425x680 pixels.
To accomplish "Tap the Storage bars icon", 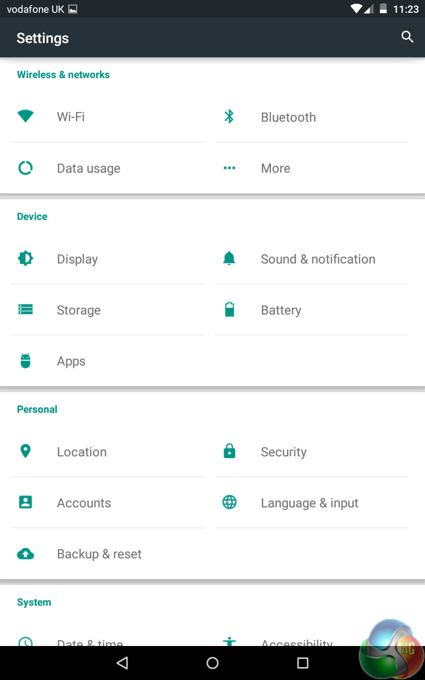I will [x=25, y=309].
